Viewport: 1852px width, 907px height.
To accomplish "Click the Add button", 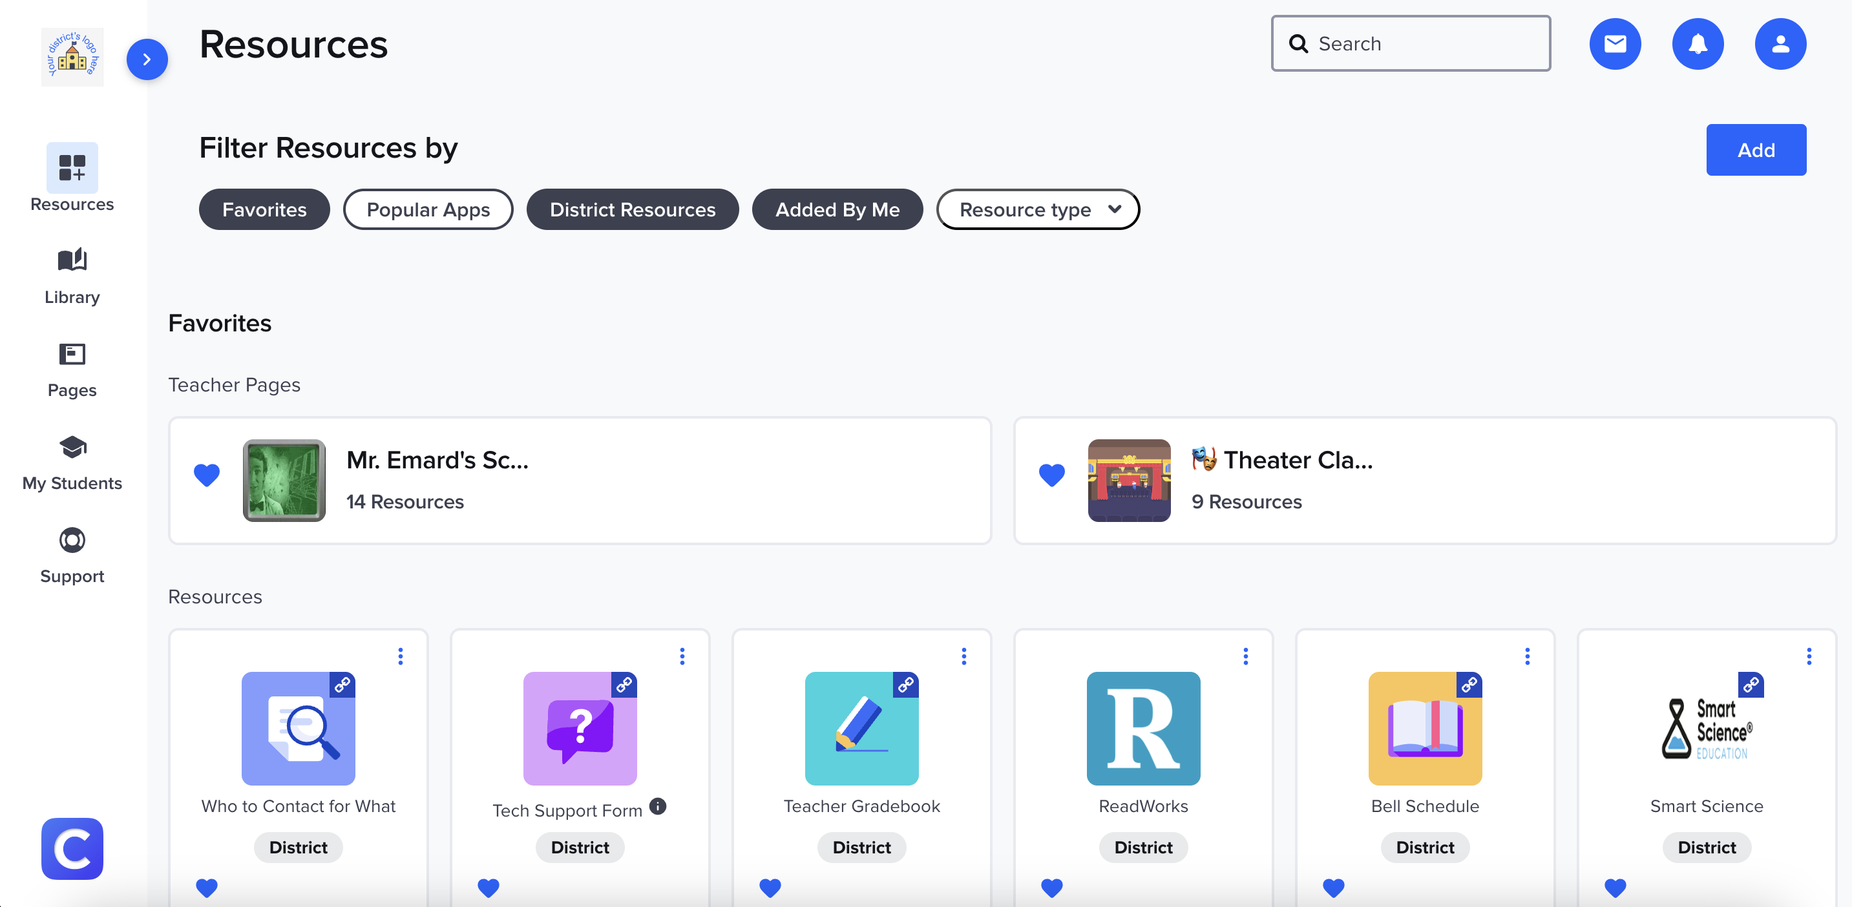I will point(1756,149).
